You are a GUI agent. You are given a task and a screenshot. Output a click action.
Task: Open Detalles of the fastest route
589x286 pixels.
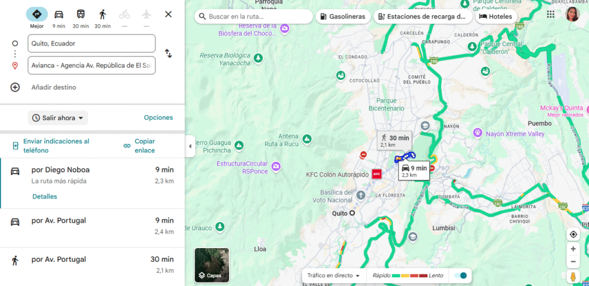(45, 197)
